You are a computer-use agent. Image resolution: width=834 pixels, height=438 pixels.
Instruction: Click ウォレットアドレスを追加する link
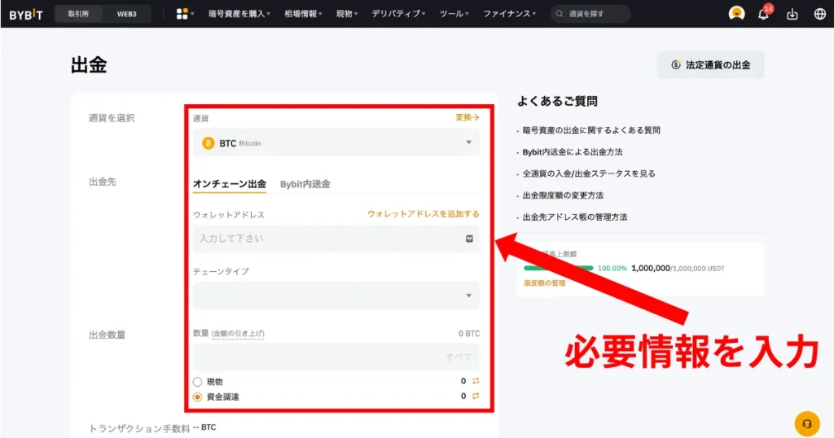[424, 213]
